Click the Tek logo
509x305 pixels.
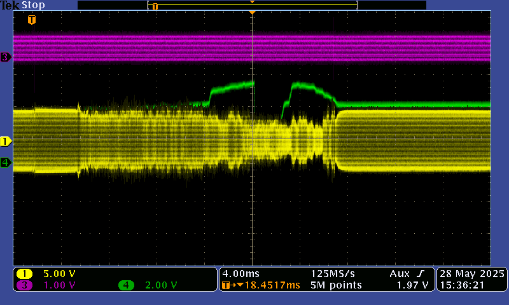pyautogui.click(x=10, y=5)
